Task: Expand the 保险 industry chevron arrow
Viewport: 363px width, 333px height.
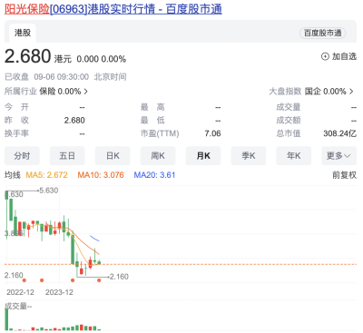Action: click(x=86, y=92)
